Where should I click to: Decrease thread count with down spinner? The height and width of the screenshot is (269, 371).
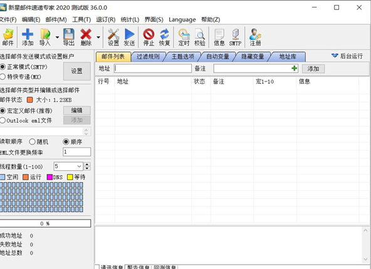coord(87,168)
